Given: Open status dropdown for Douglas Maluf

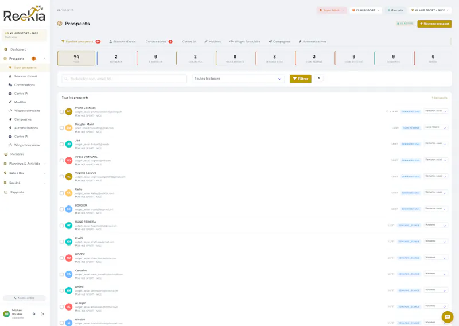Looking at the screenshot, I should click(x=435, y=127).
